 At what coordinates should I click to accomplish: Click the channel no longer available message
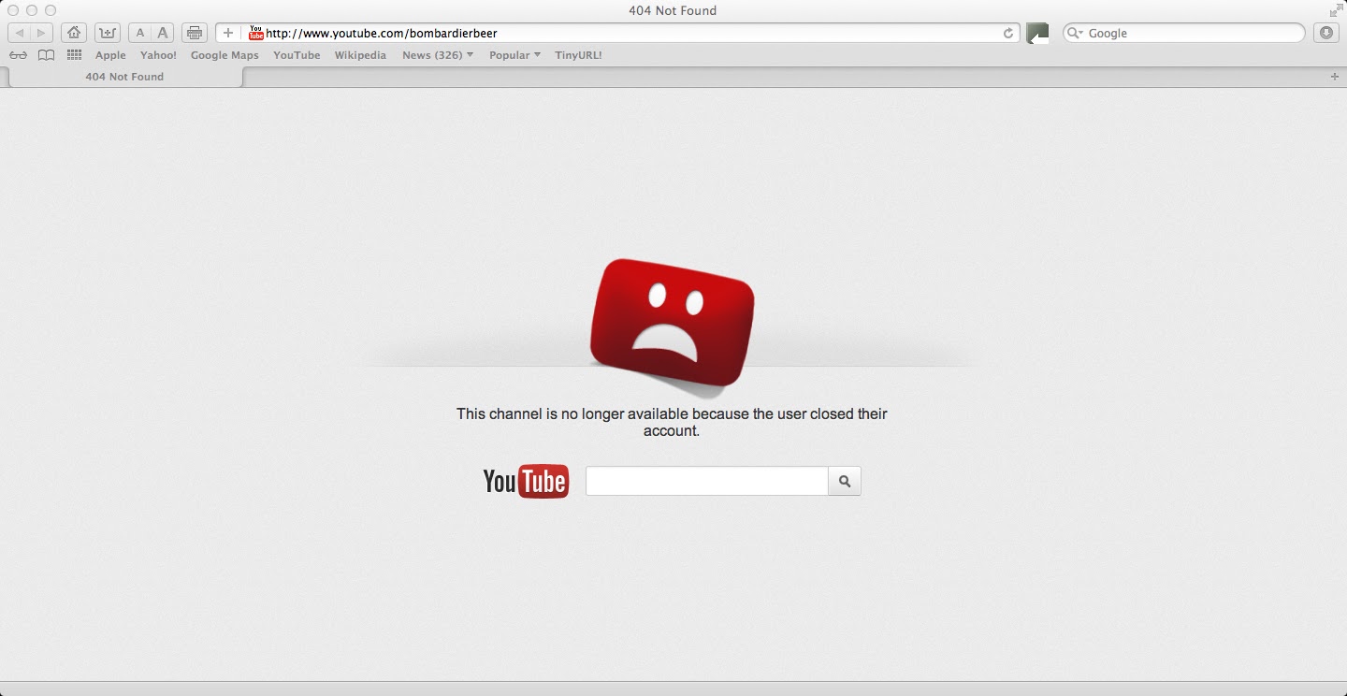[672, 422]
